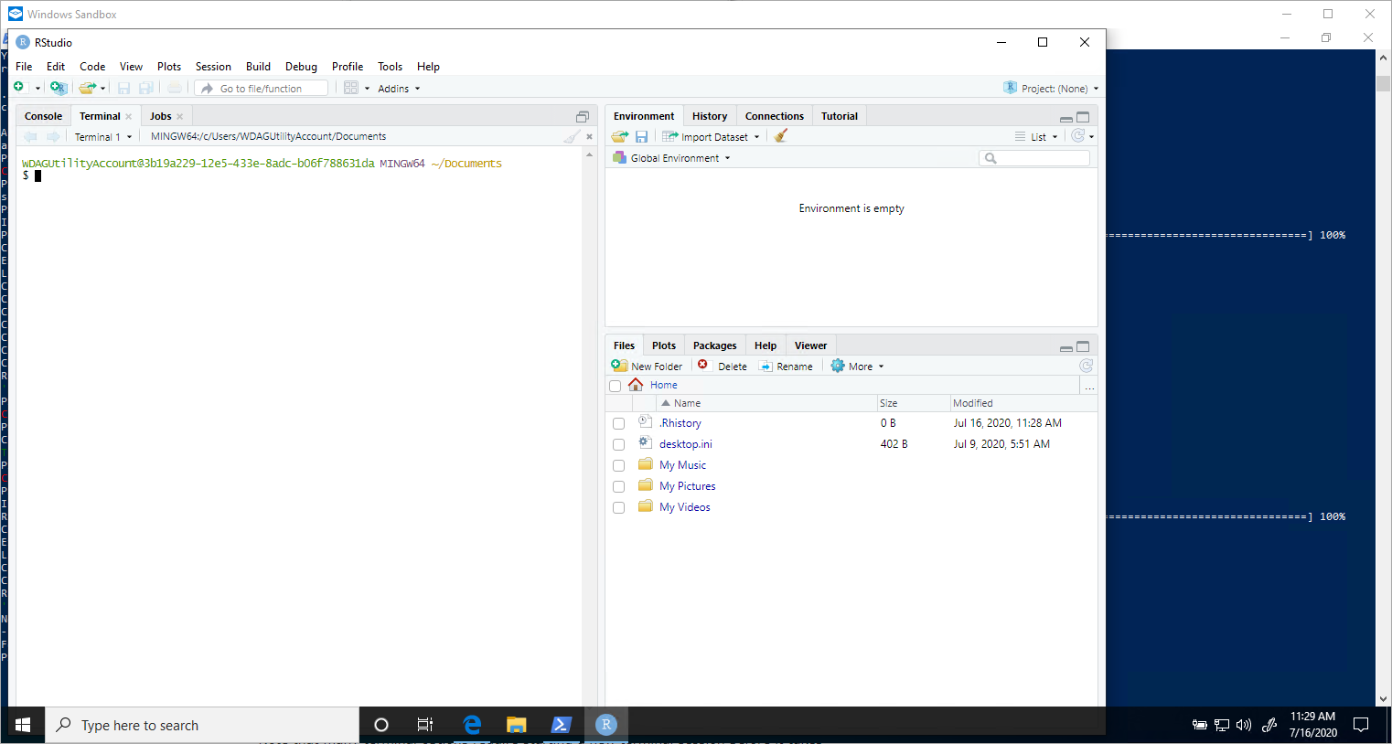Switch to the History tab
1392x744 pixels.
(710, 115)
